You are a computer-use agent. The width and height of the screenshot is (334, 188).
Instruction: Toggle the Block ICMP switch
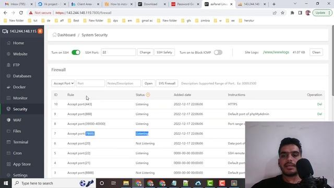point(218,52)
